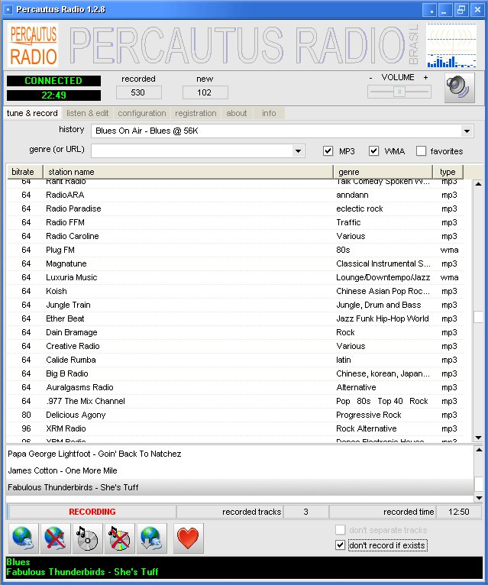This screenshot has height=585, width=488.
Task: Click station list scrollbar up arrow
Action: click(478, 184)
